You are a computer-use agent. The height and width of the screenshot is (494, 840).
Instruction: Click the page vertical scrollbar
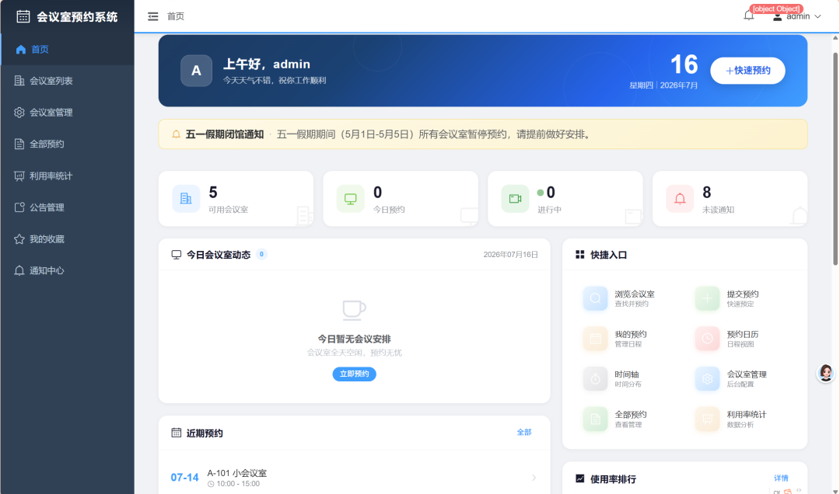coord(835,158)
